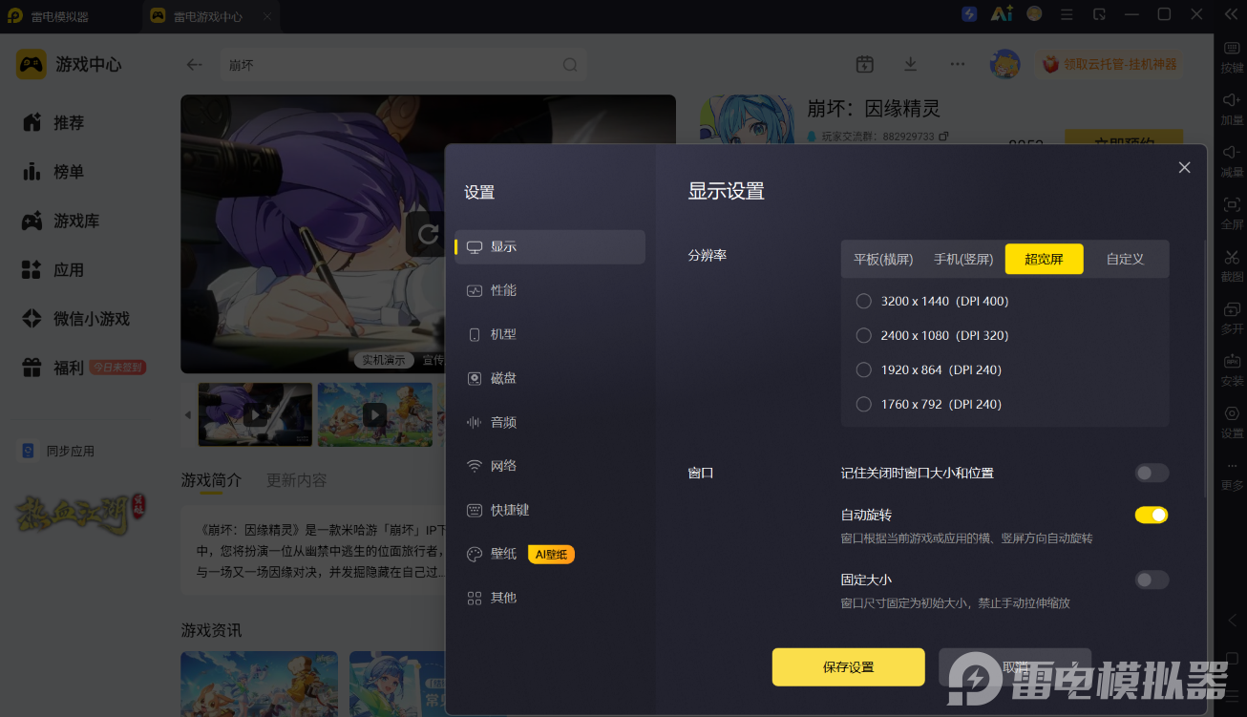The height and width of the screenshot is (717, 1247).
Task: Click the 保存设置 button
Action: tap(848, 667)
